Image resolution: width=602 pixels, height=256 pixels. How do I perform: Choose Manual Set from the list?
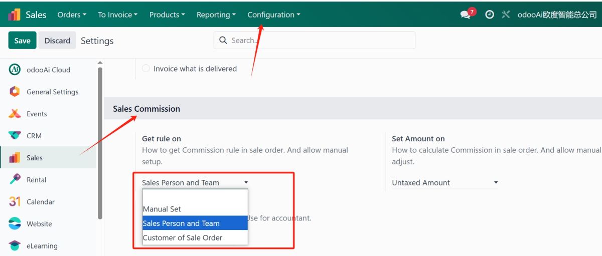[195, 209]
